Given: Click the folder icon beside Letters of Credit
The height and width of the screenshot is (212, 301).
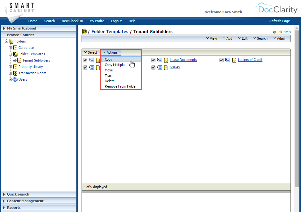Looking at the screenshot, I should point(234,60).
